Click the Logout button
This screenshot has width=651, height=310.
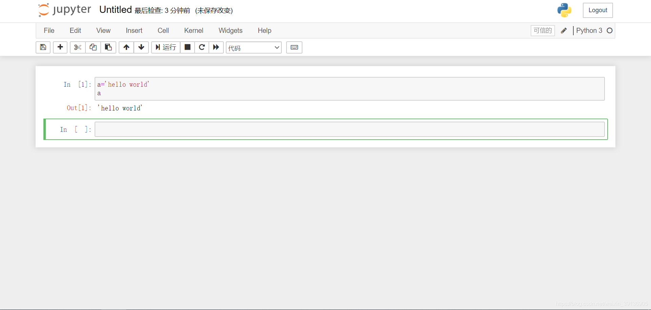click(598, 10)
